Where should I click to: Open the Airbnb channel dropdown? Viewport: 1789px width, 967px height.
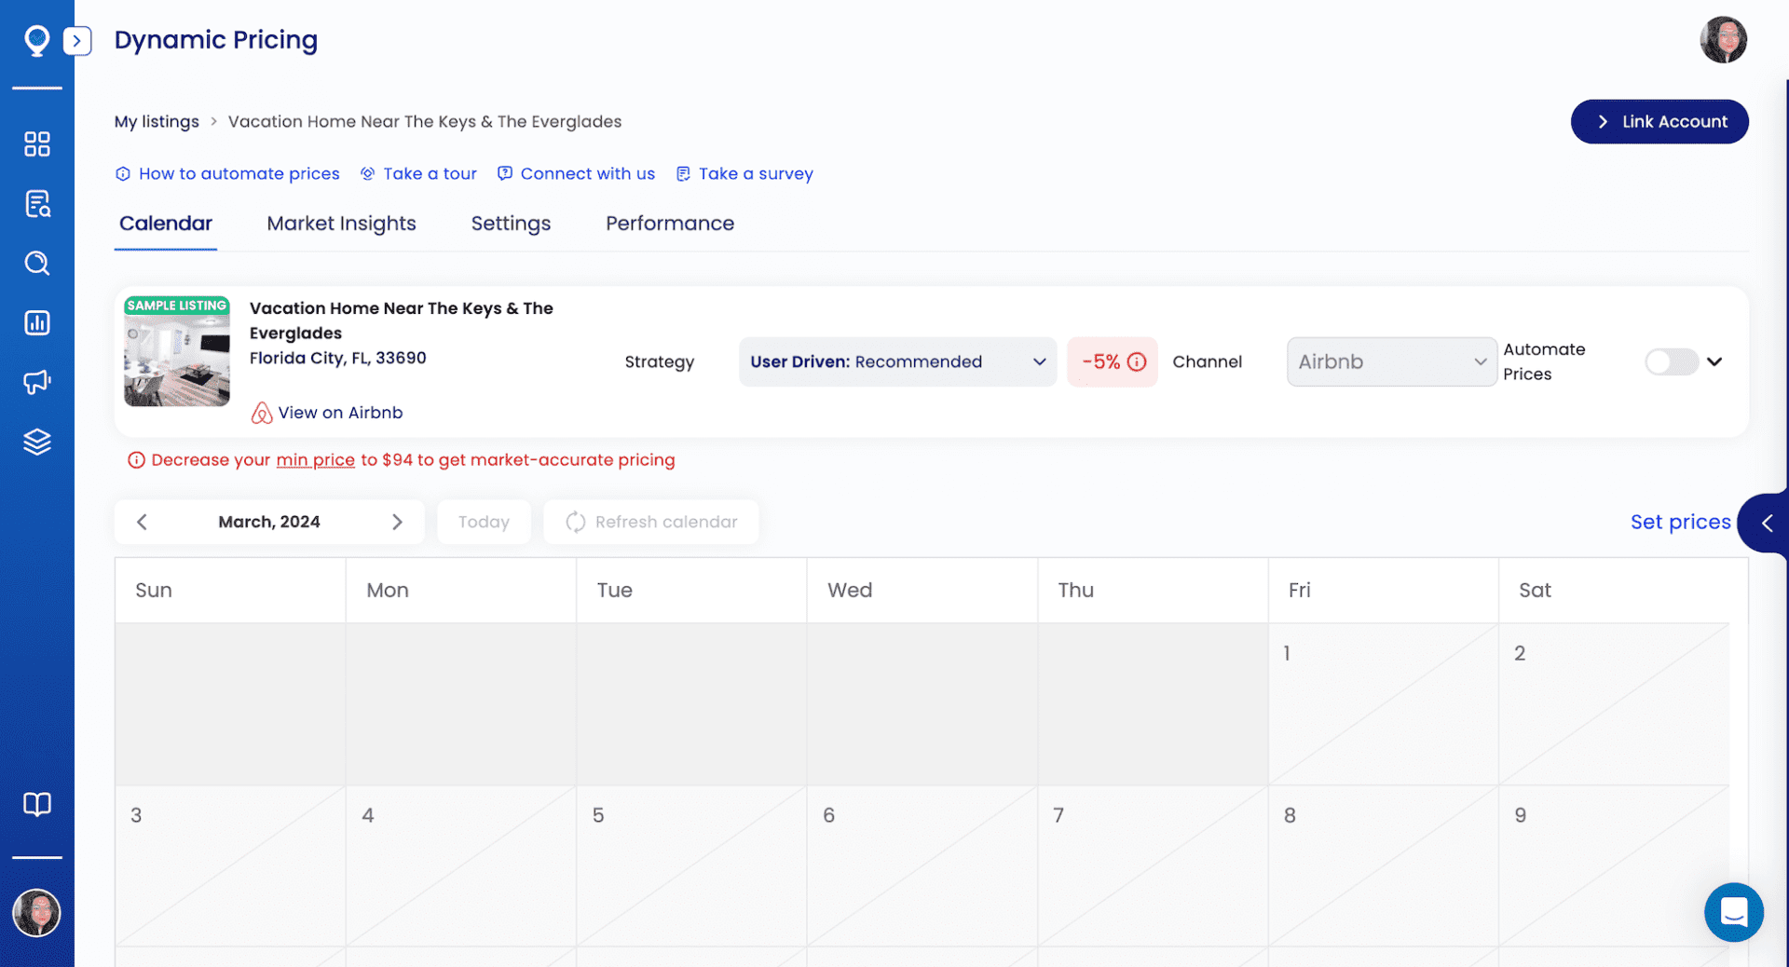coord(1391,361)
